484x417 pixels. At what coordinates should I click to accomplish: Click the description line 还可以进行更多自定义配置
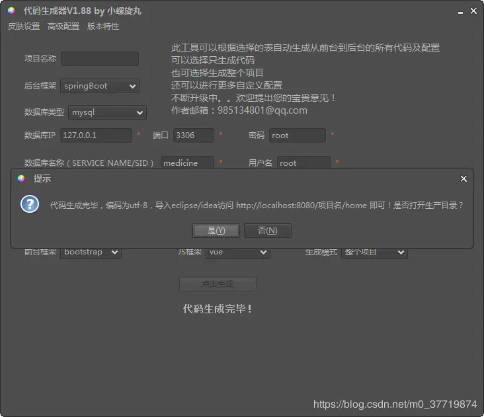tap(227, 85)
